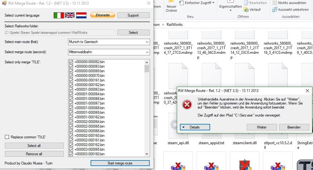This screenshot has width=313, height=170.
Task: Click Weiter in the error dialog
Action: click(x=262, y=127)
